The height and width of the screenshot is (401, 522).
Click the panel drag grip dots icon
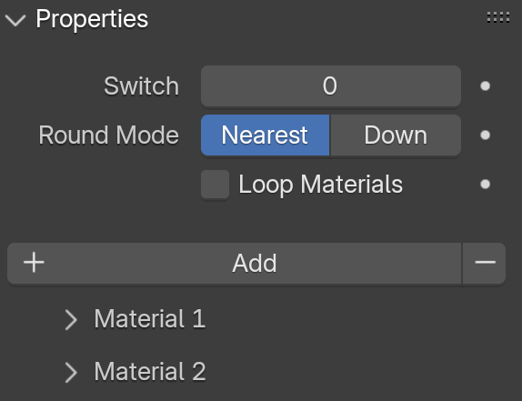pos(498,17)
